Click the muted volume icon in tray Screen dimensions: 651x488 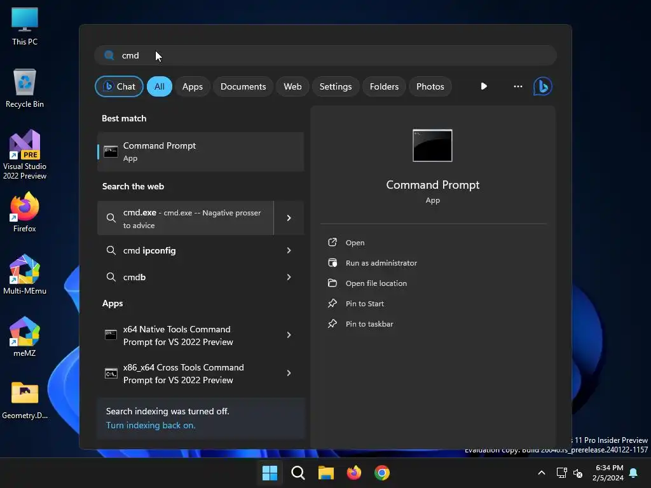pos(577,473)
